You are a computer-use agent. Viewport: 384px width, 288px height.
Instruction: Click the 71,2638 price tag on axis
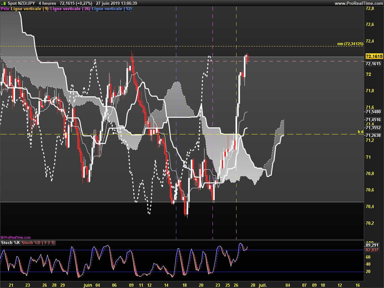[373, 135]
